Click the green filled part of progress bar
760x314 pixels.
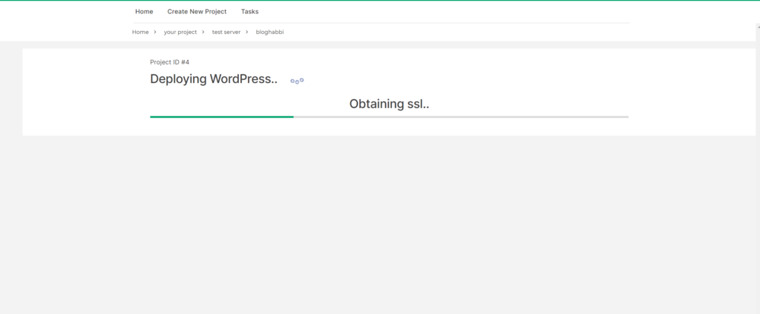coord(222,116)
